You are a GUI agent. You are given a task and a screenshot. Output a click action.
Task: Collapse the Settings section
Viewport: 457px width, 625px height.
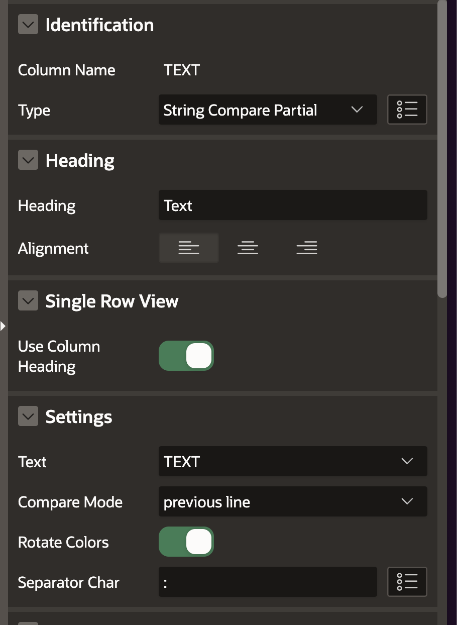(28, 416)
